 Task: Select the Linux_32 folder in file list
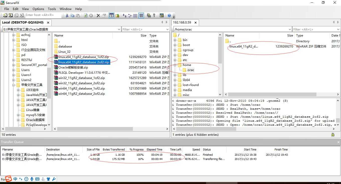click(64, 52)
